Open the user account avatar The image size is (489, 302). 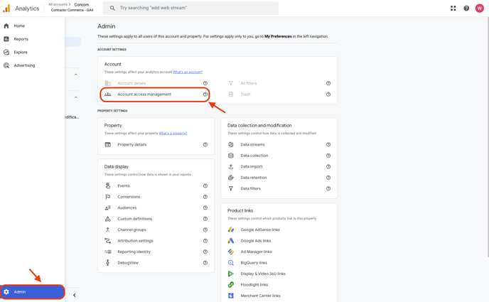click(x=479, y=9)
